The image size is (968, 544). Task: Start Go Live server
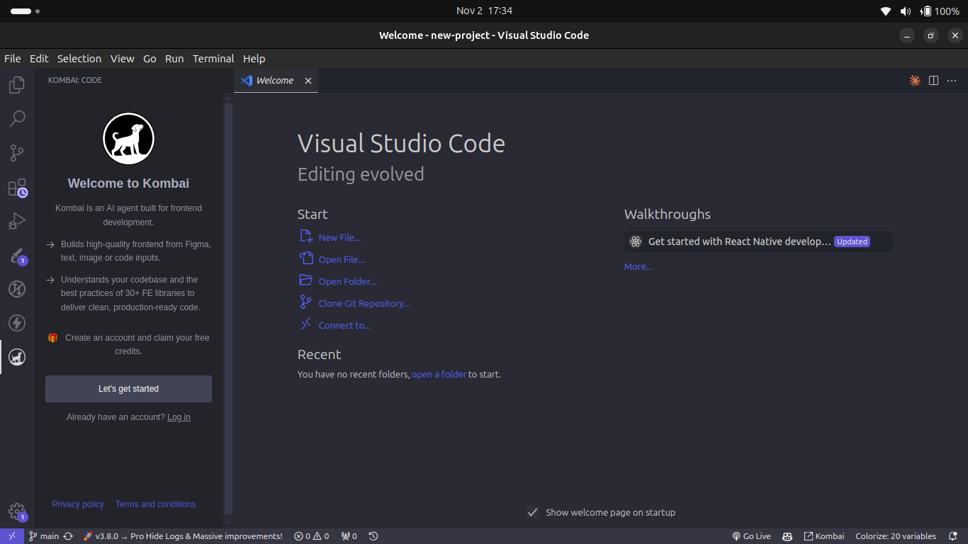(751, 536)
